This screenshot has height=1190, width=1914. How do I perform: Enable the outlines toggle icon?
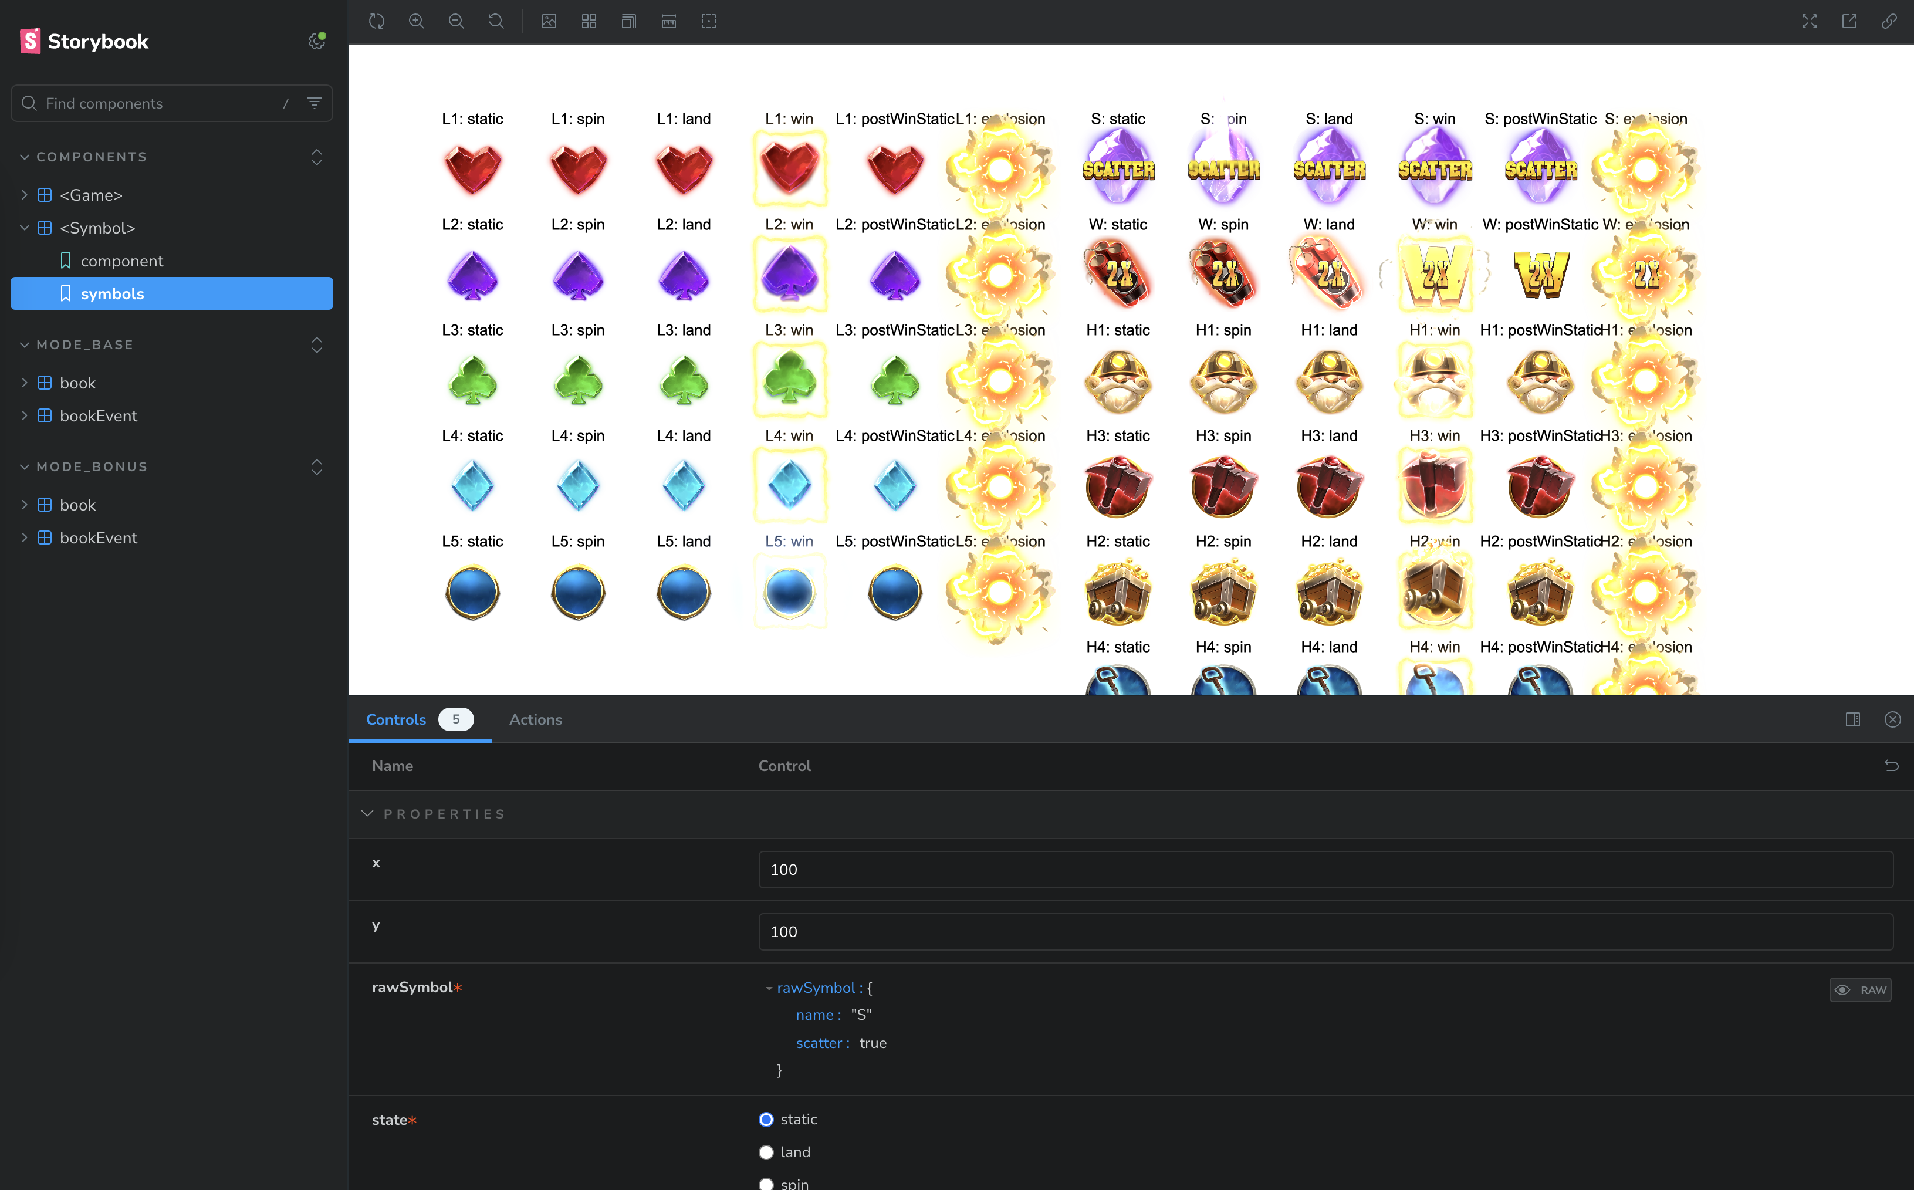point(708,21)
